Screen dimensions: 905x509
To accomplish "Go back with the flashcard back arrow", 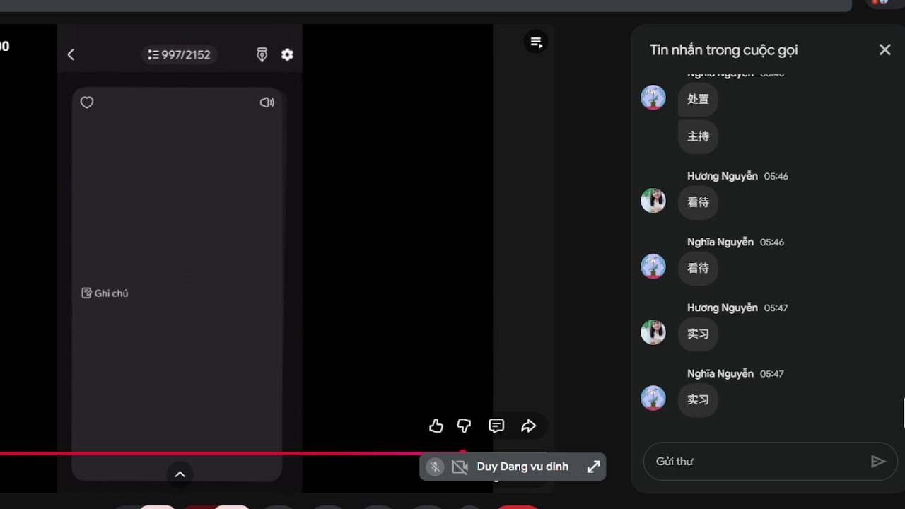I will 71,54.
